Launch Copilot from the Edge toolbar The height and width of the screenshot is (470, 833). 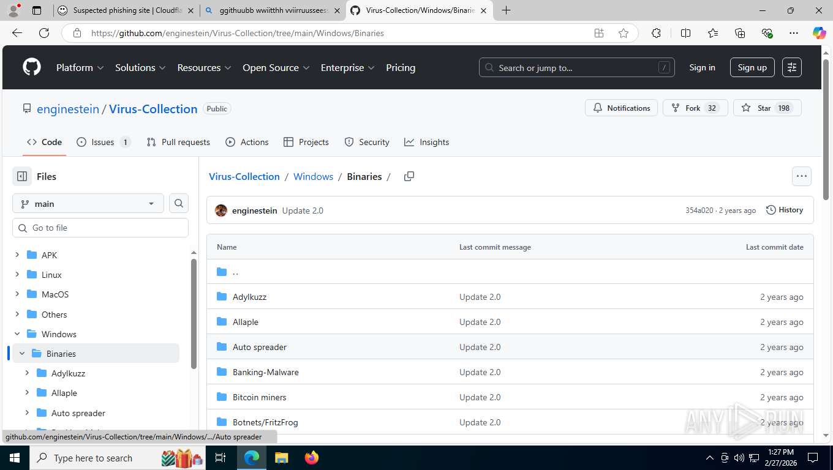click(x=820, y=33)
